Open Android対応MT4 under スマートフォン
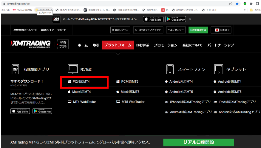Viewport: 261px width, 148px height. tap(179, 81)
